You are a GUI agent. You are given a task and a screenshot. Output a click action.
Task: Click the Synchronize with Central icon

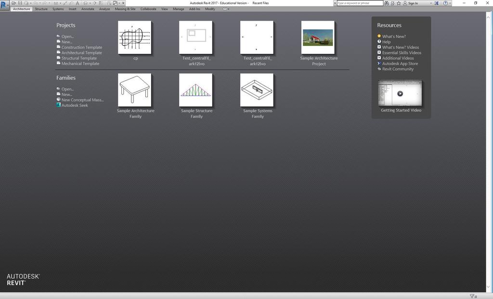click(26, 3)
